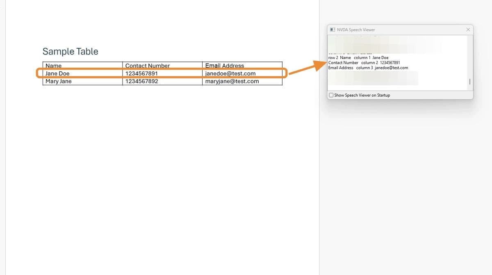Click the speech viewer vertical scrollbar thumb
The image size is (492, 275).
point(469,82)
